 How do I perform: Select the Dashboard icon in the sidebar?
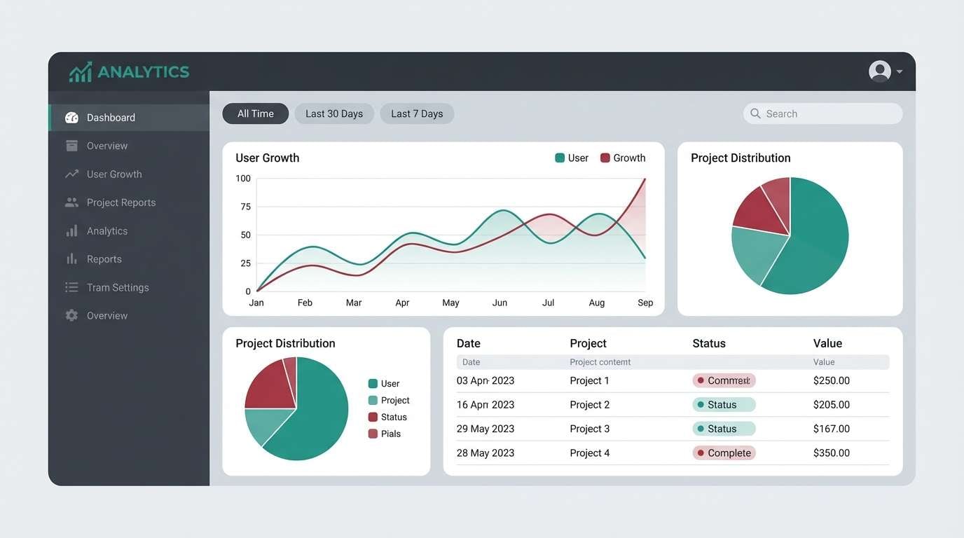tap(71, 117)
